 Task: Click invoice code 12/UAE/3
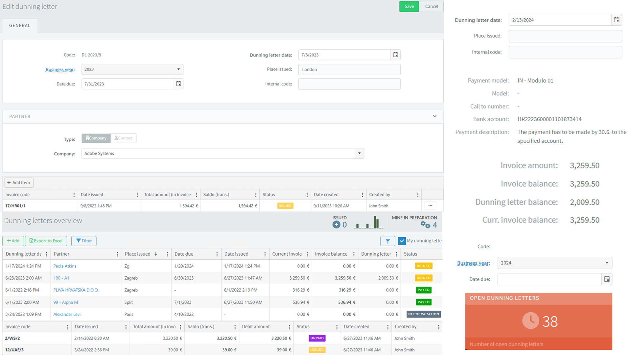14,350
